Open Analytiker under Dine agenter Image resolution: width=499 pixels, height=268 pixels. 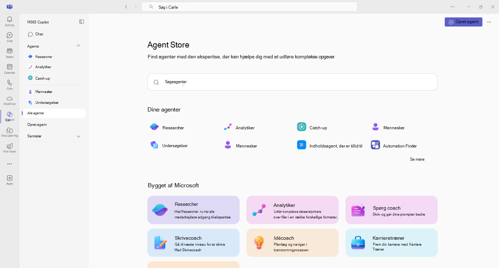click(x=240, y=128)
